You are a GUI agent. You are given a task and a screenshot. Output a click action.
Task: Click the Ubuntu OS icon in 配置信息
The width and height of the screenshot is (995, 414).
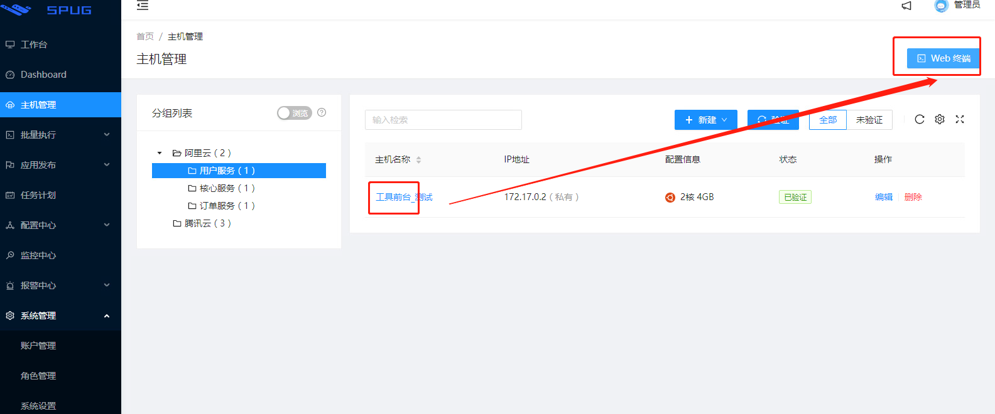(x=670, y=198)
